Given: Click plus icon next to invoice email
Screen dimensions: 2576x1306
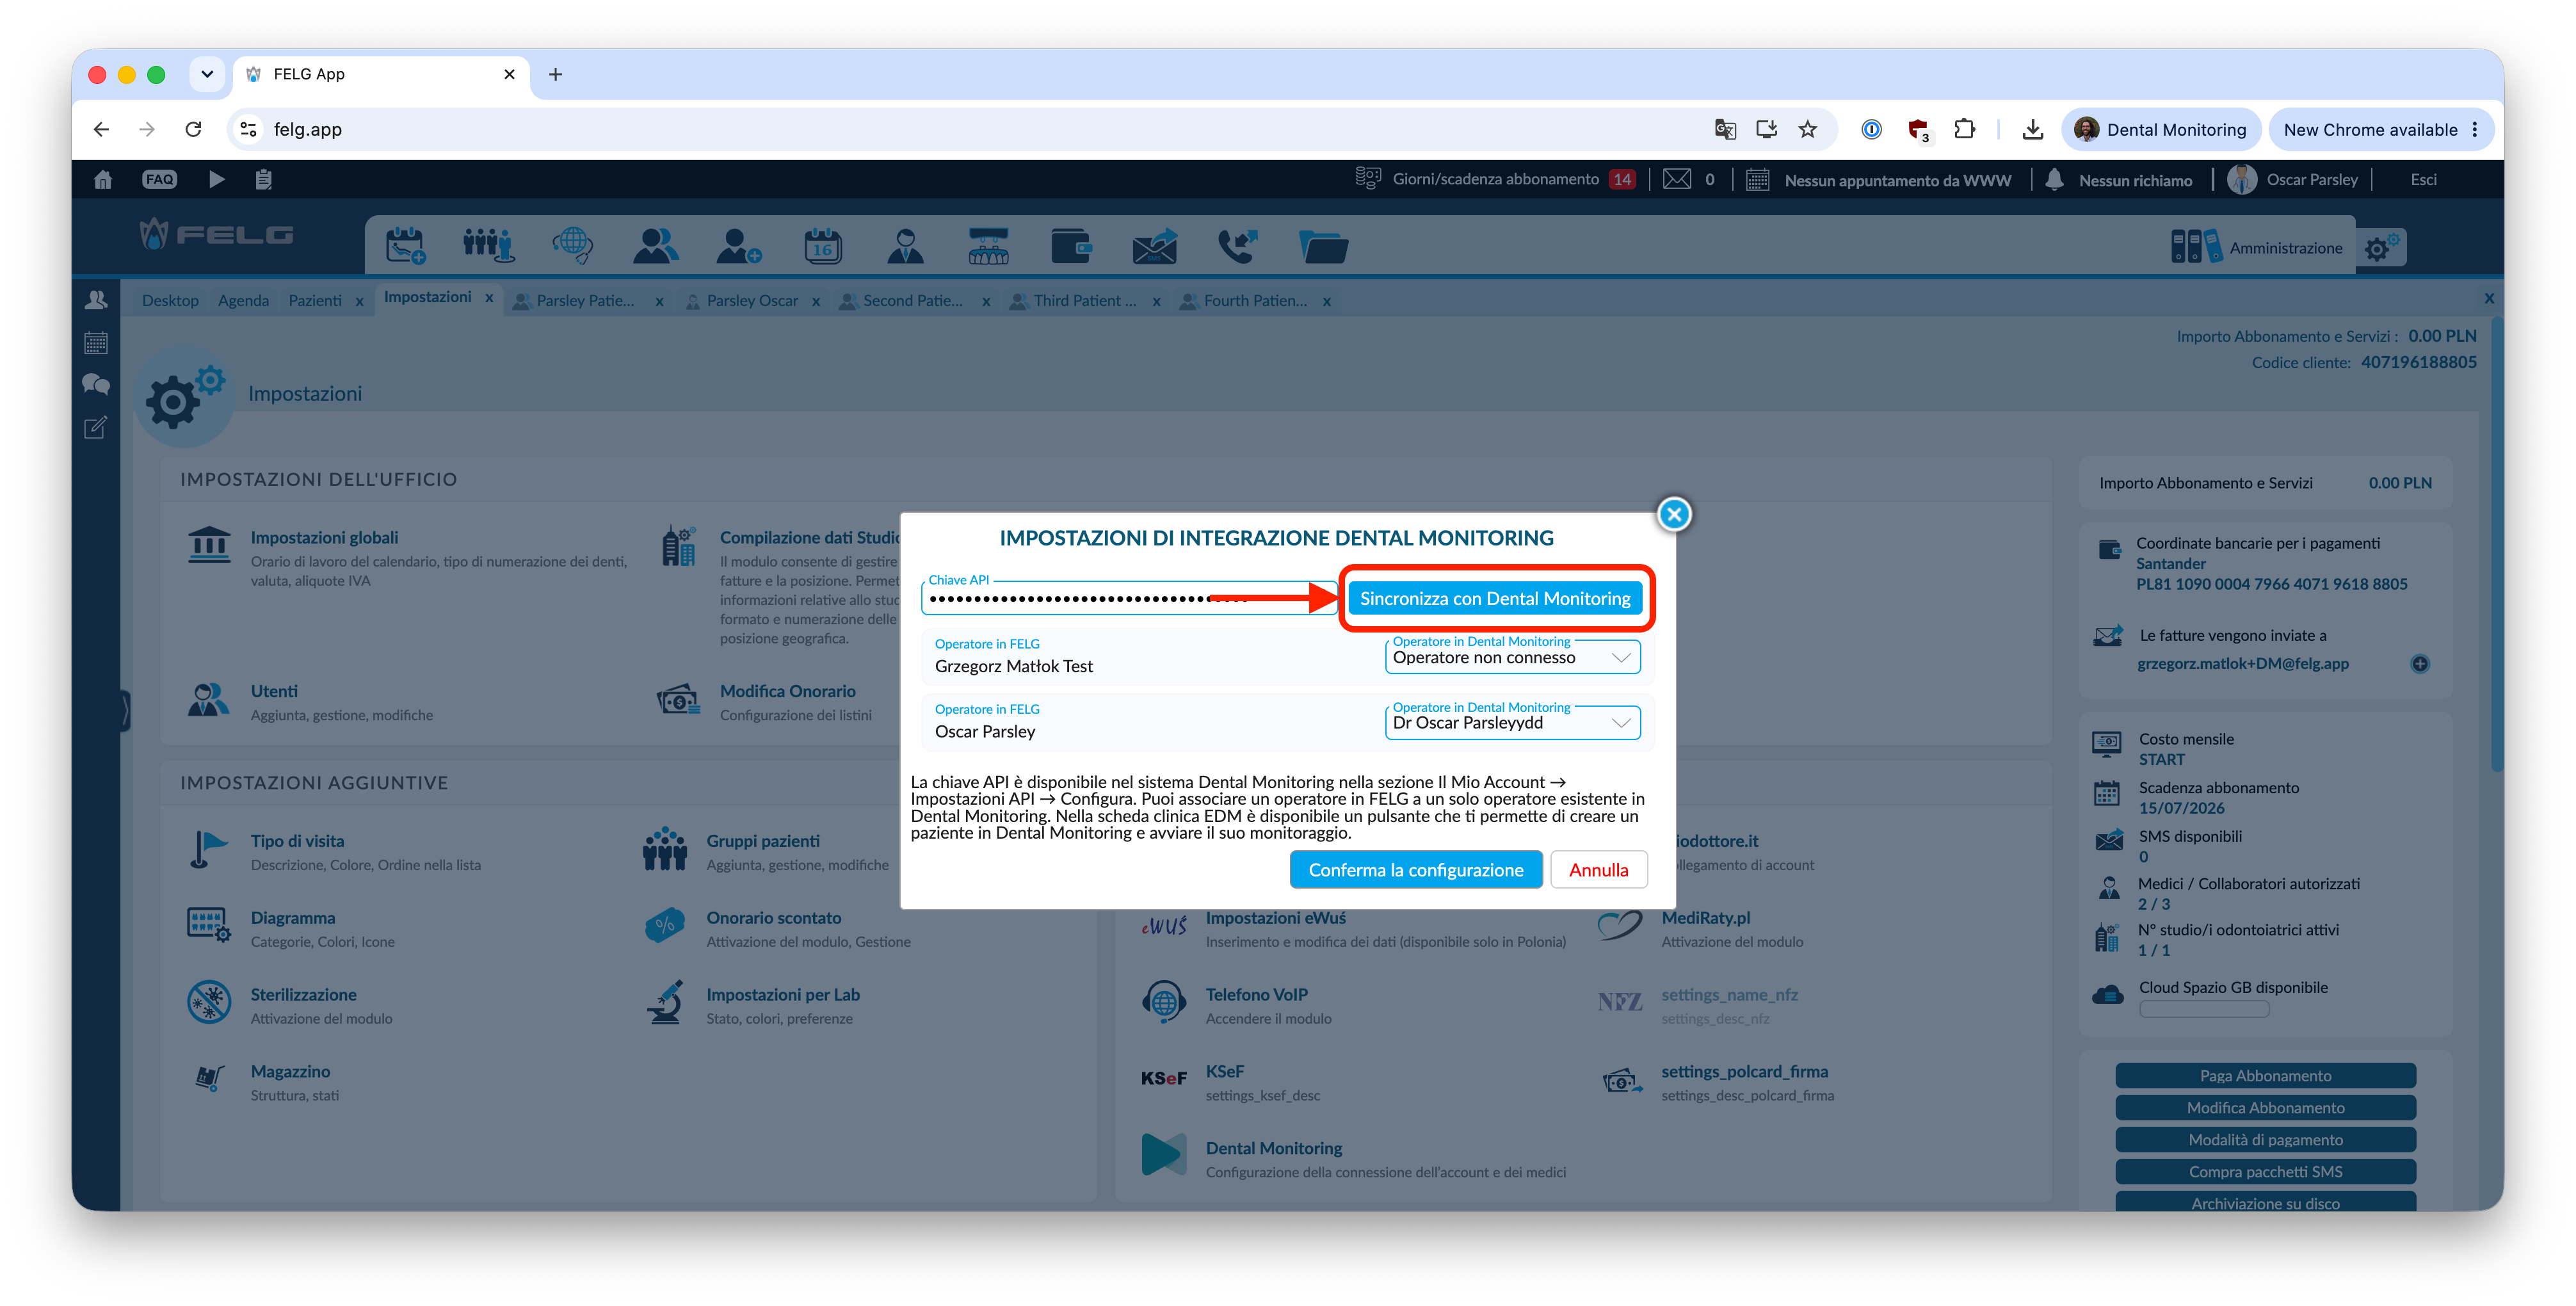Looking at the screenshot, I should [2420, 663].
